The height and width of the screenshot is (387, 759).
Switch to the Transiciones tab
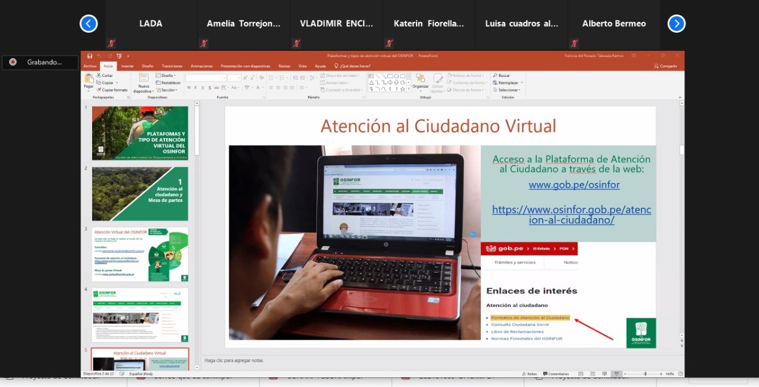(x=172, y=66)
